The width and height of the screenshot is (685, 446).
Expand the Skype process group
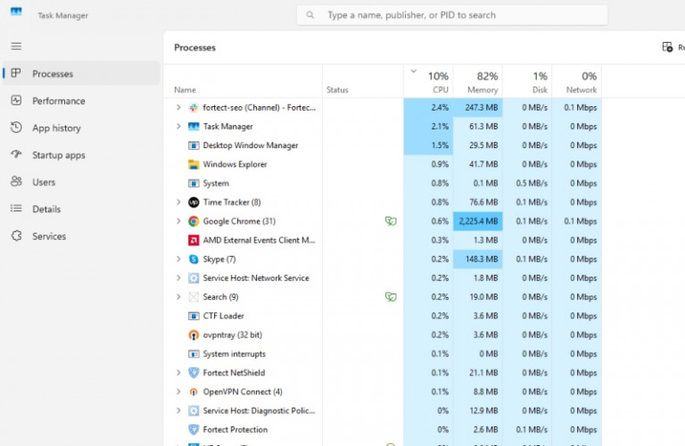click(x=178, y=260)
